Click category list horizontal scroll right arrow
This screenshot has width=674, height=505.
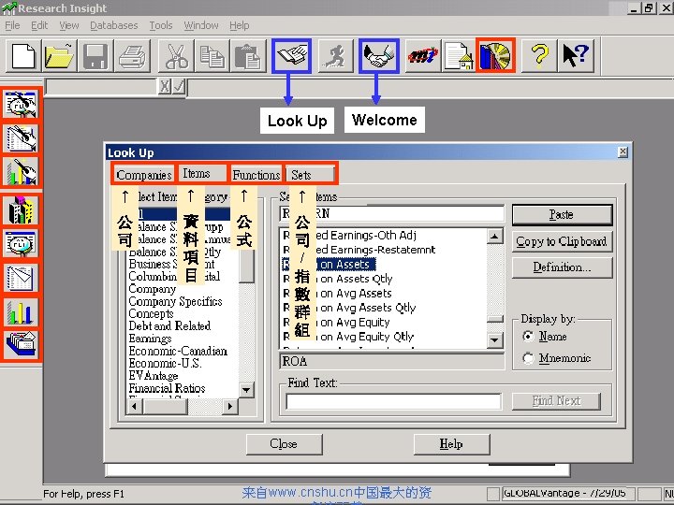pyautogui.click(x=230, y=406)
